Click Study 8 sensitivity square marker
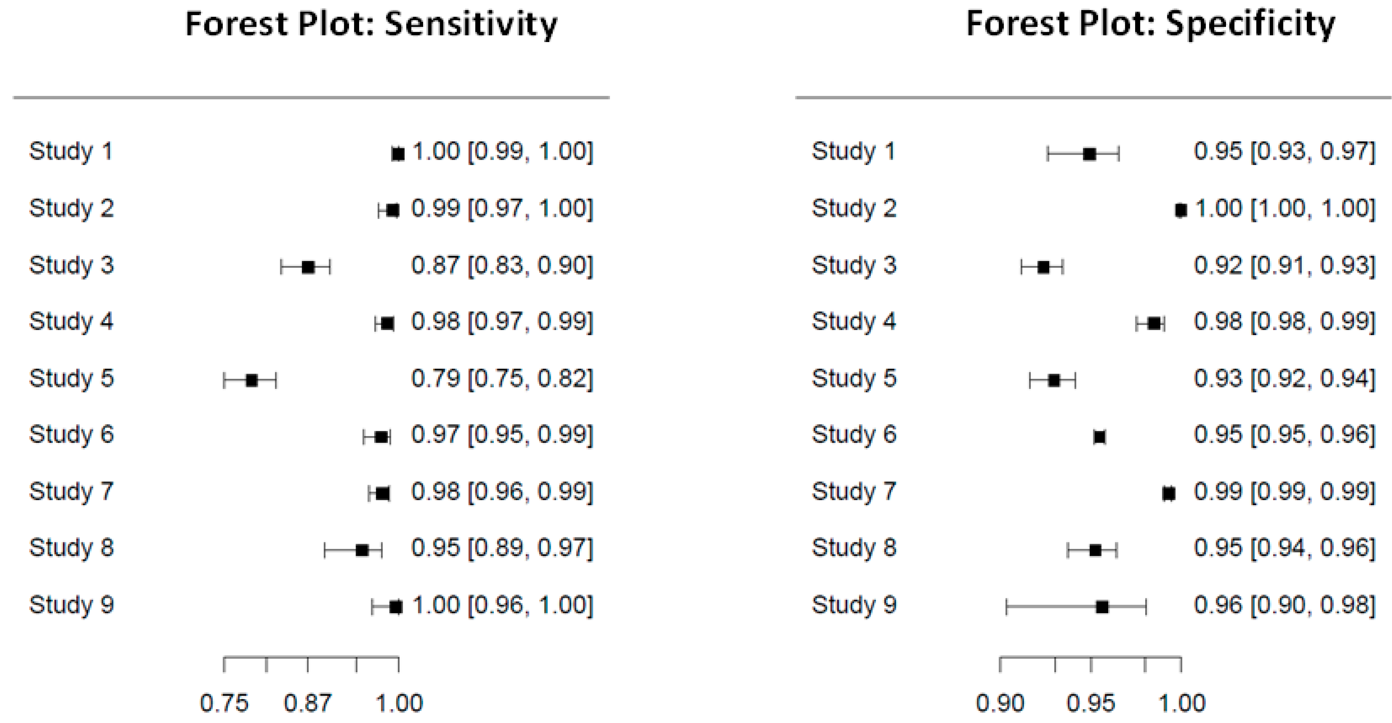This screenshot has width=1392, height=723. click(x=362, y=550)
